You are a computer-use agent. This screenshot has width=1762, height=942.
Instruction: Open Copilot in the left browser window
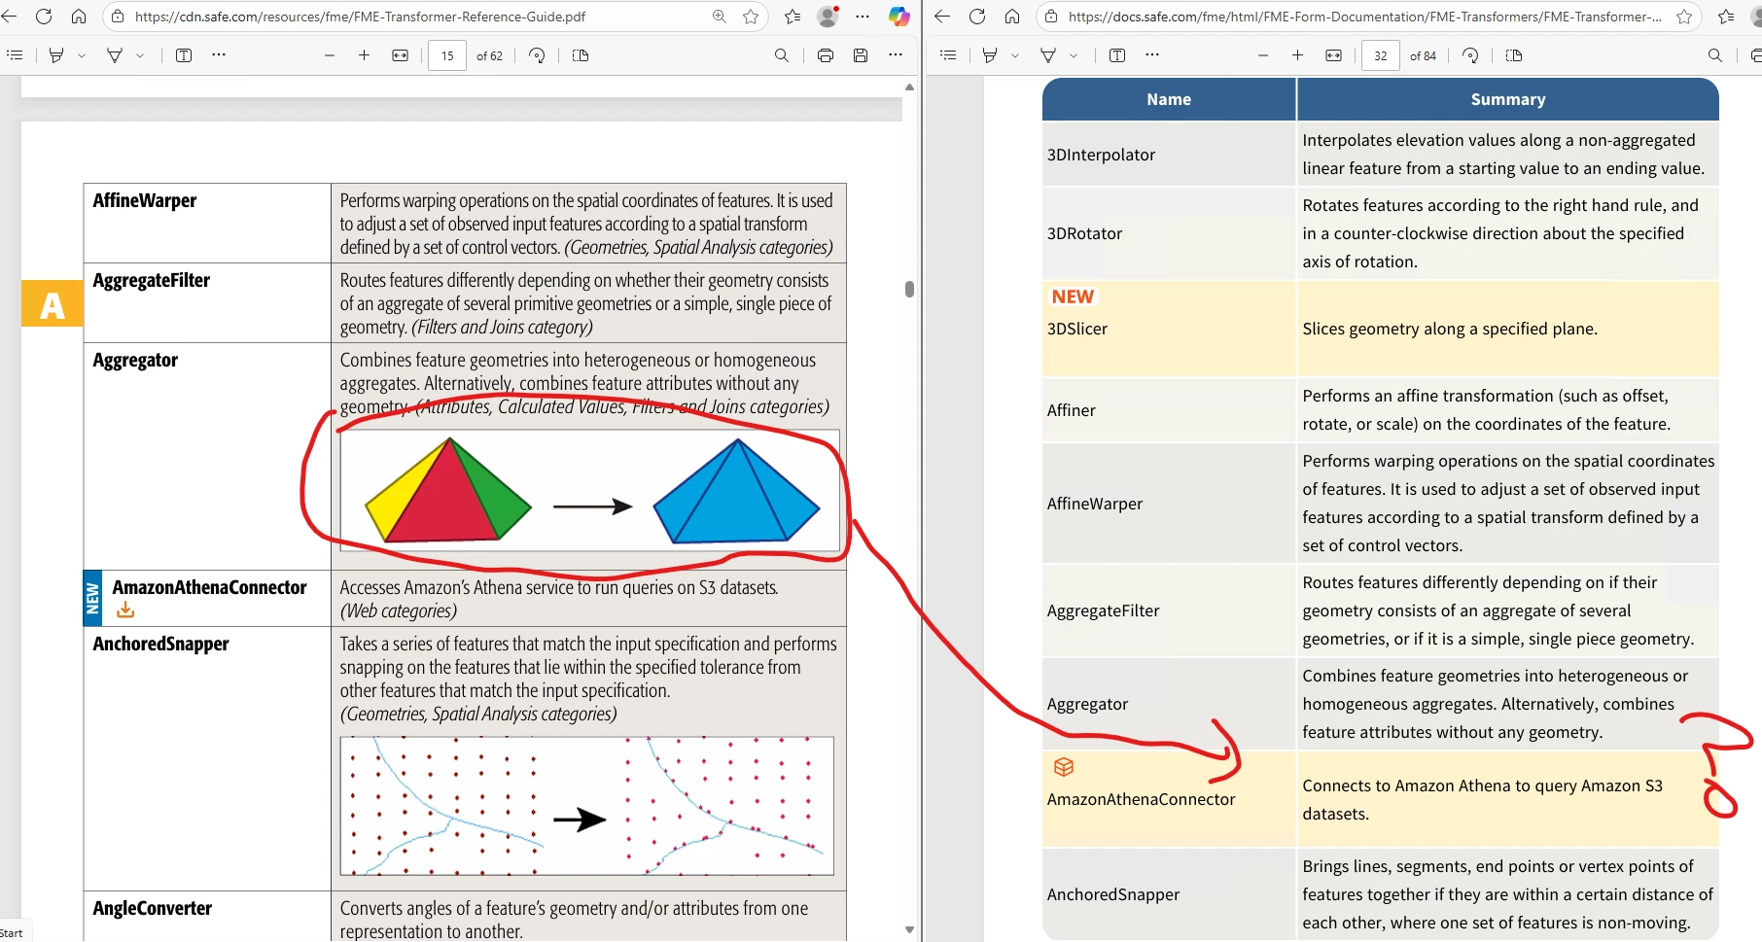tap(899, 17)
